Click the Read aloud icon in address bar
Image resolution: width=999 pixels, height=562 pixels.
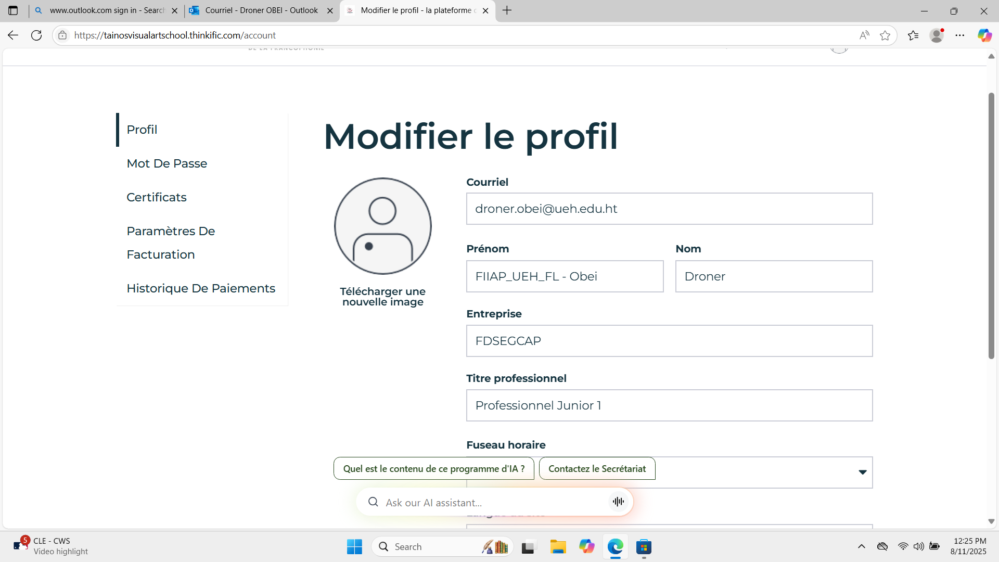coord(864,35)
